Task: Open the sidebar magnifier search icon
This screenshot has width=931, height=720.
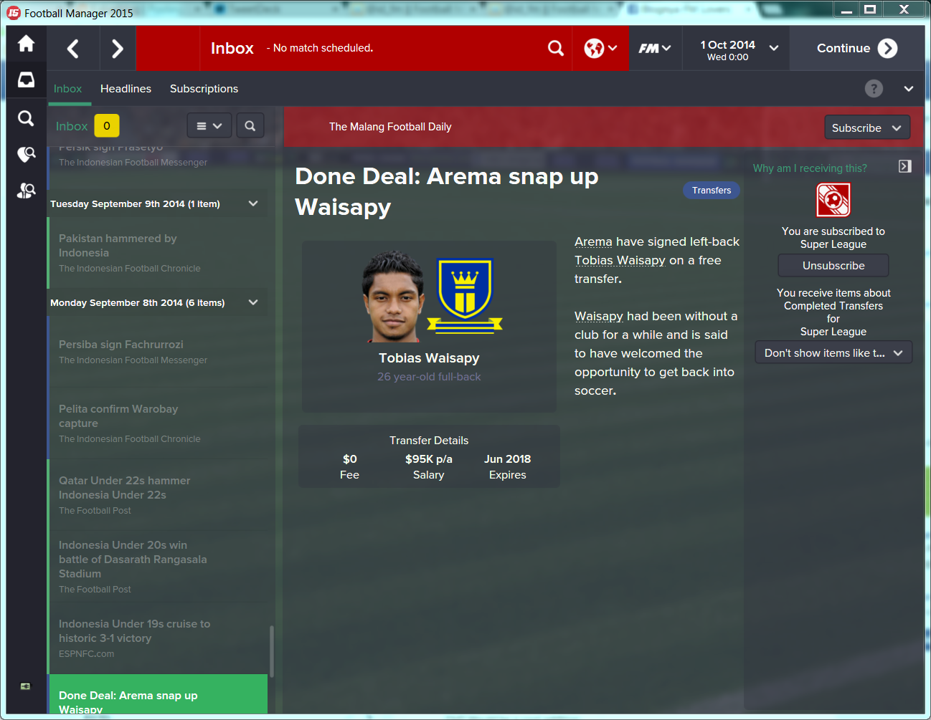Action: [x=26, y=118]
